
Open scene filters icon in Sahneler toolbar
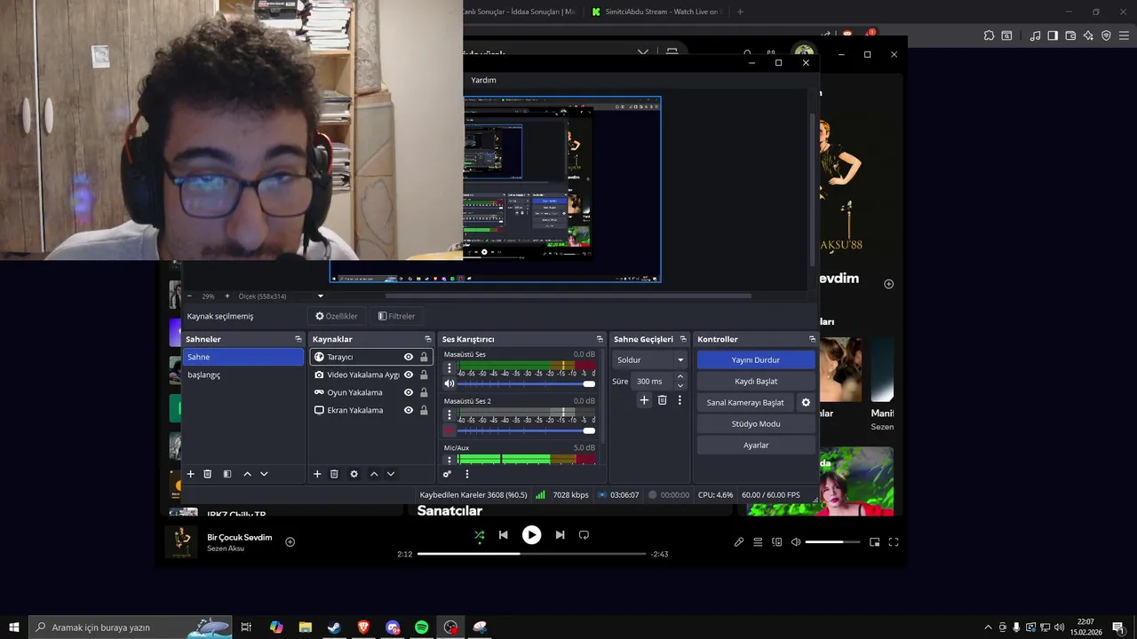click(x=227, y=474)
